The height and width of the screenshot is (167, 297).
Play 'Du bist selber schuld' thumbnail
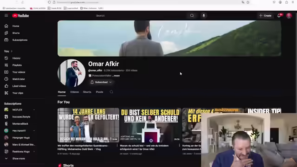point(150,125)
